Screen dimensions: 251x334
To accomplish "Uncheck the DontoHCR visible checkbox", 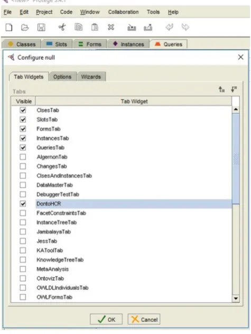I will pos(23,204).
